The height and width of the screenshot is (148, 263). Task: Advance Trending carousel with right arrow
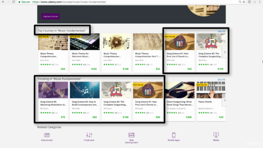coord(225,100)
